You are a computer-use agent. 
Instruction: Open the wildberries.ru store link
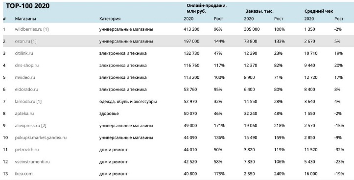[29, 29]
